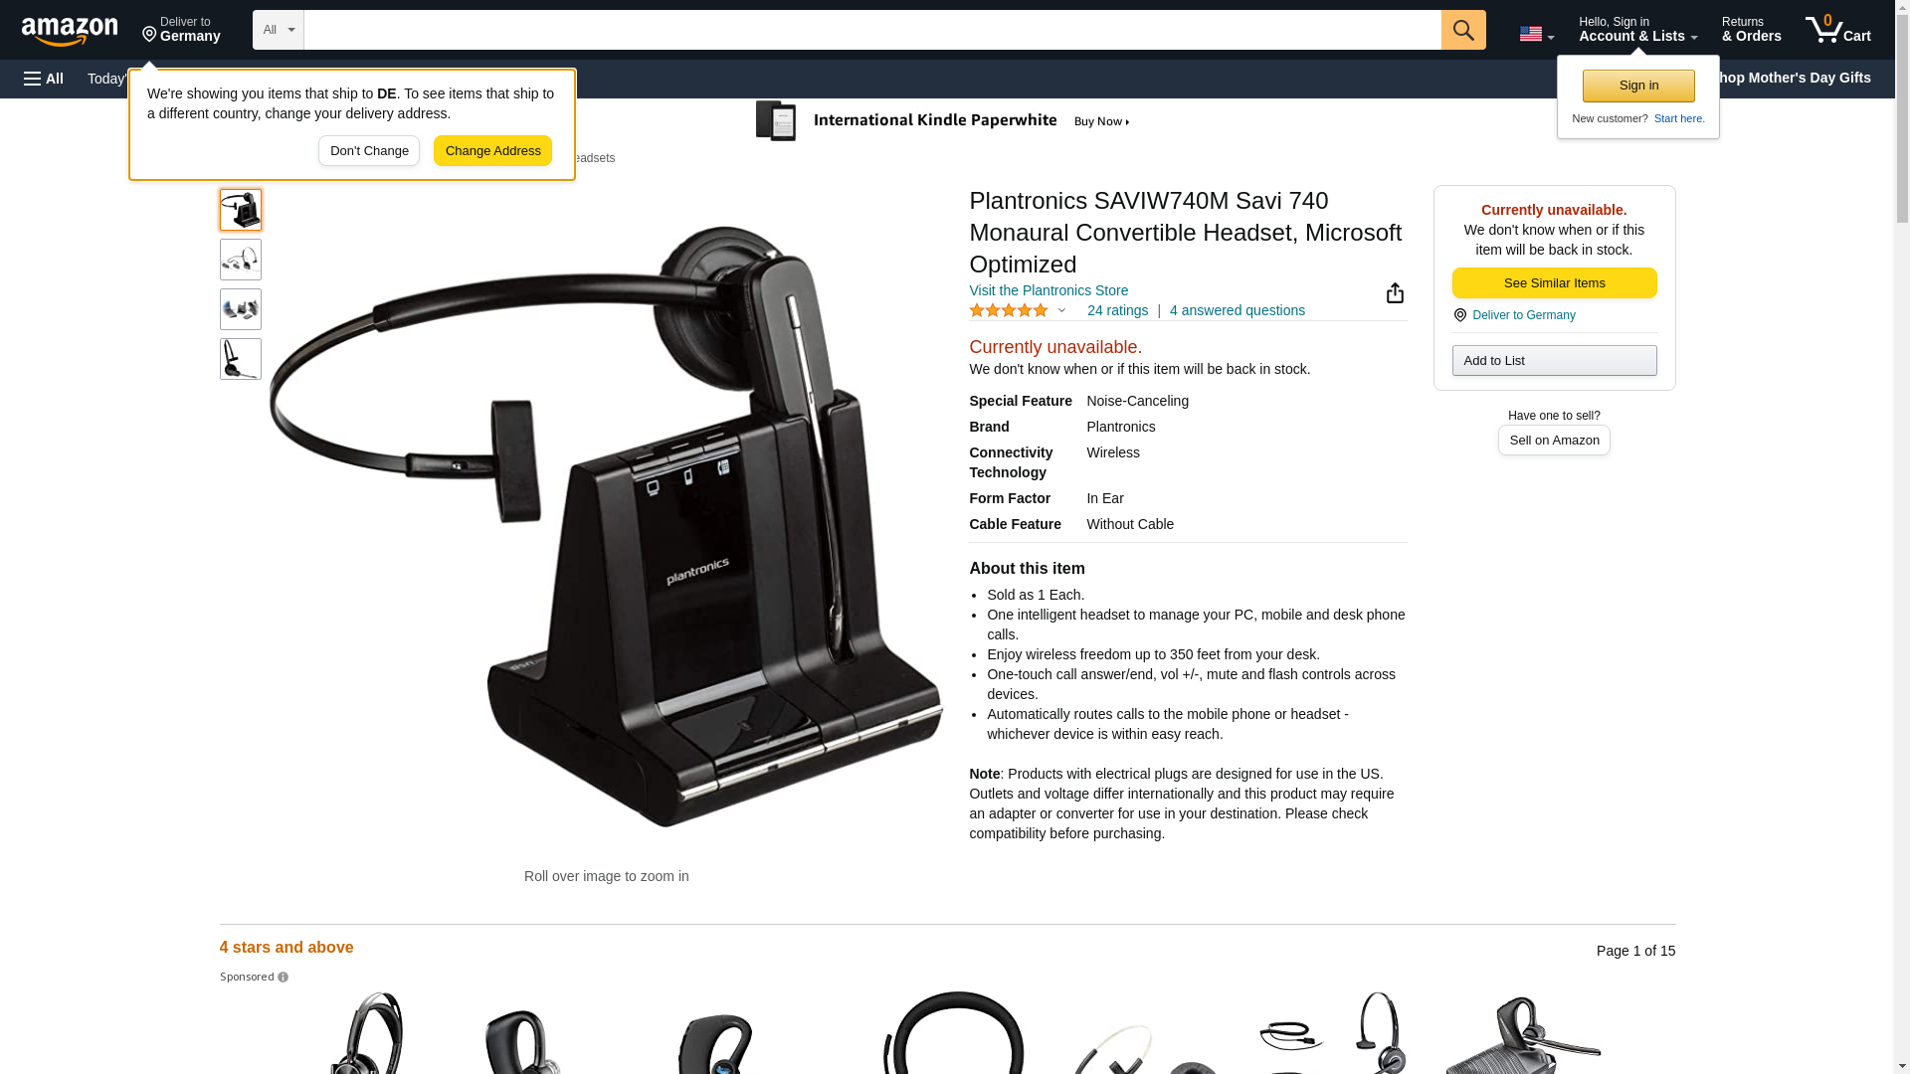The image size is (1910, 1074).
Task: Expand the search category All dropdown
Action: 279,30
